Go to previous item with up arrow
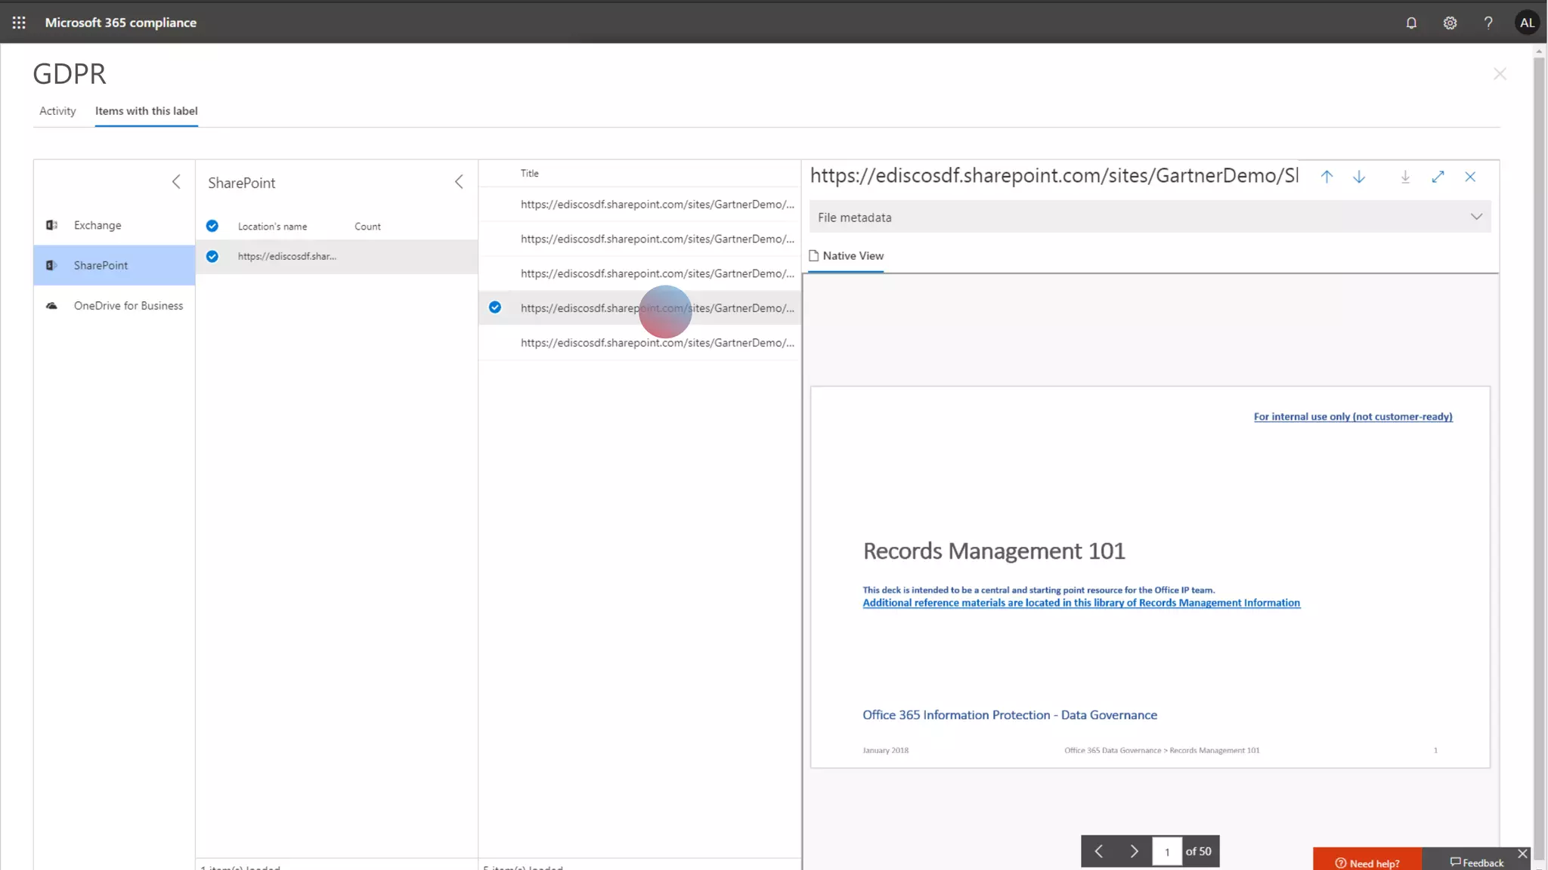 click(1327, 177)
